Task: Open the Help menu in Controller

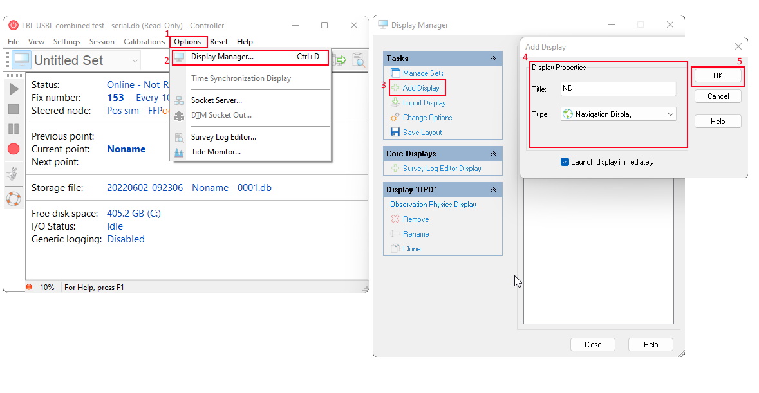Action: coord(245,42)
